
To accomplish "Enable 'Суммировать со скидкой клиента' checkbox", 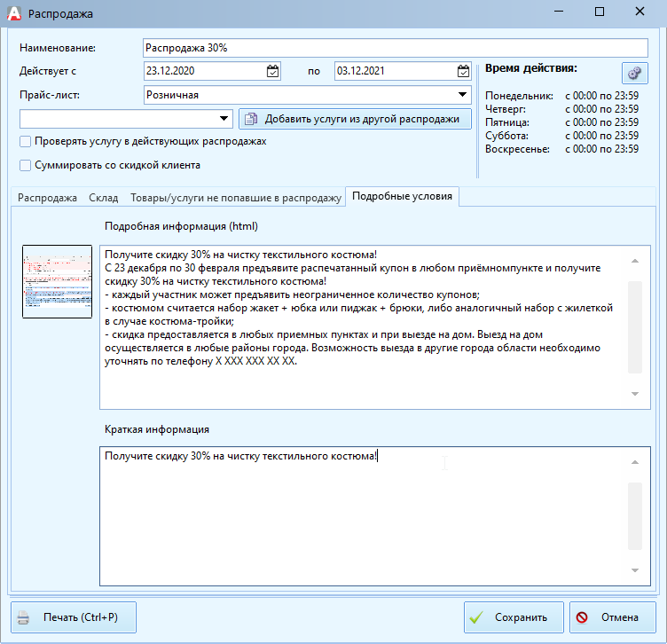I will pyautogui.click(x=25, y=166).
